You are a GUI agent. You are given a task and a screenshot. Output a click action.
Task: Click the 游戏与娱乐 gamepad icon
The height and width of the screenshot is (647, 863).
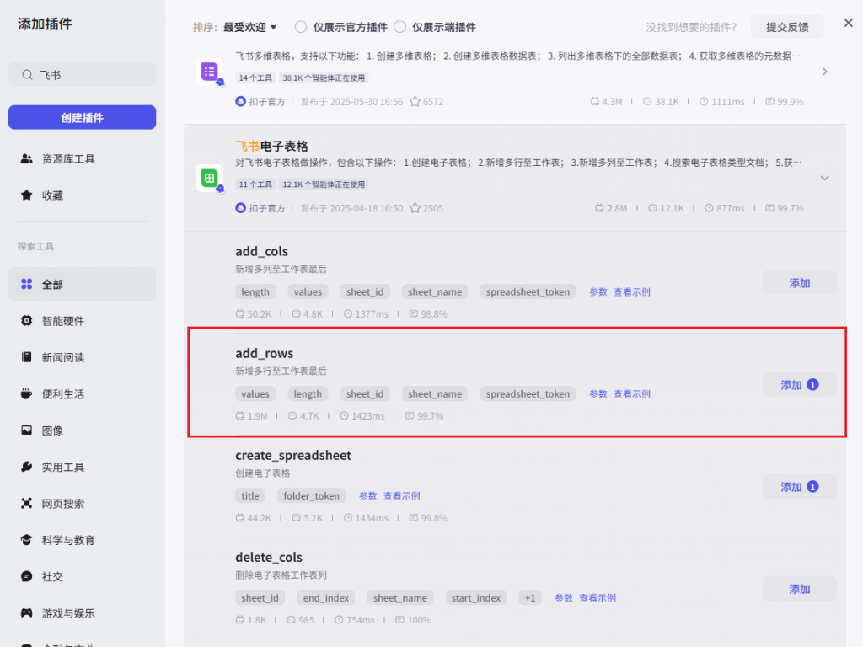[x=26, y=613]
